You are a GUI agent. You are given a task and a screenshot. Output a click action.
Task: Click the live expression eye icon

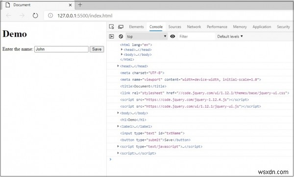pos(172,36)
